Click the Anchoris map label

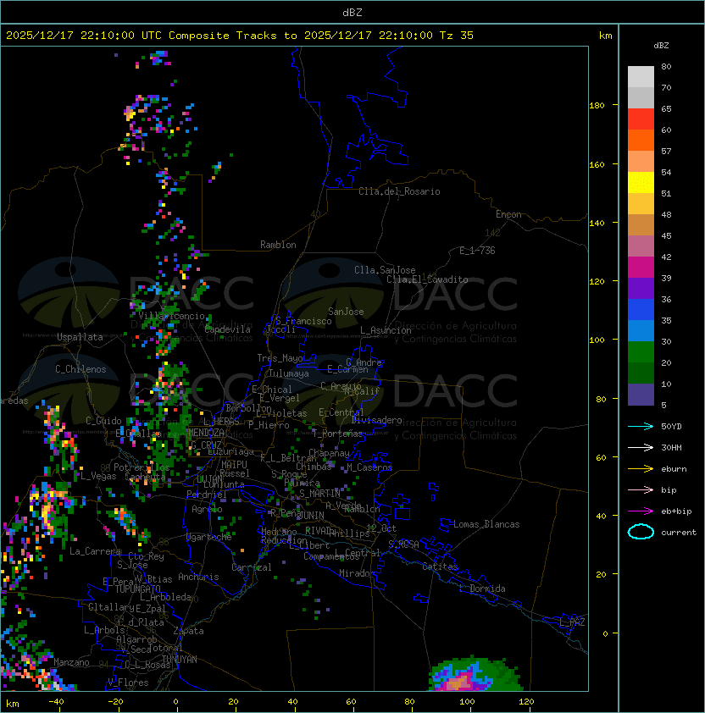[198, 577]
